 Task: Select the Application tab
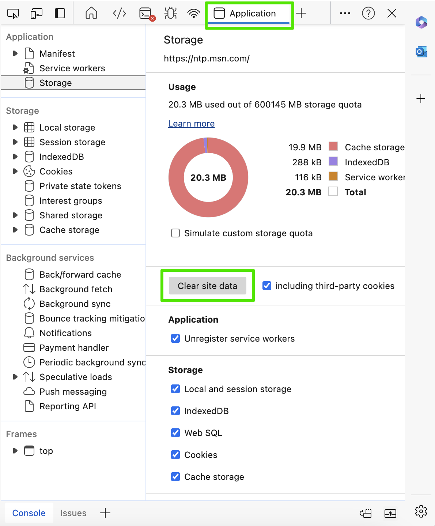249,14
